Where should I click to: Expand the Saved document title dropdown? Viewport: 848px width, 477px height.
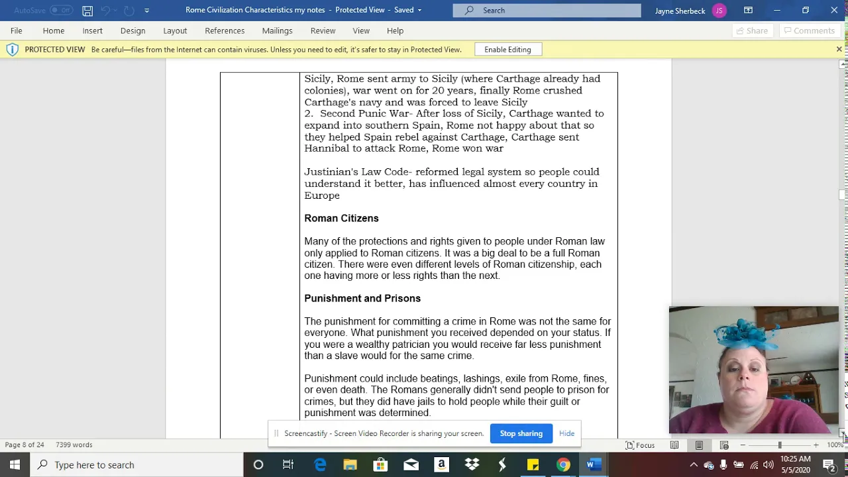coord(419,11)
